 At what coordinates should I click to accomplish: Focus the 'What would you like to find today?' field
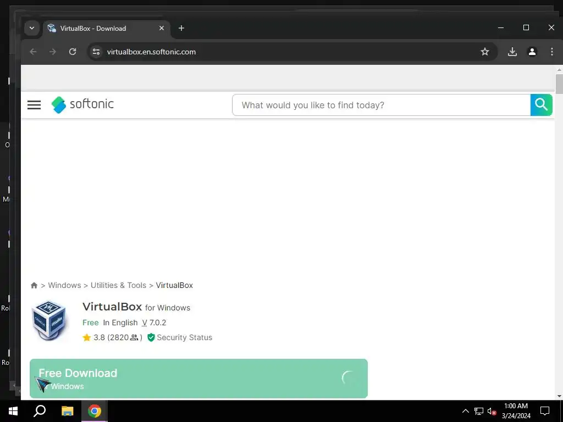382,105
